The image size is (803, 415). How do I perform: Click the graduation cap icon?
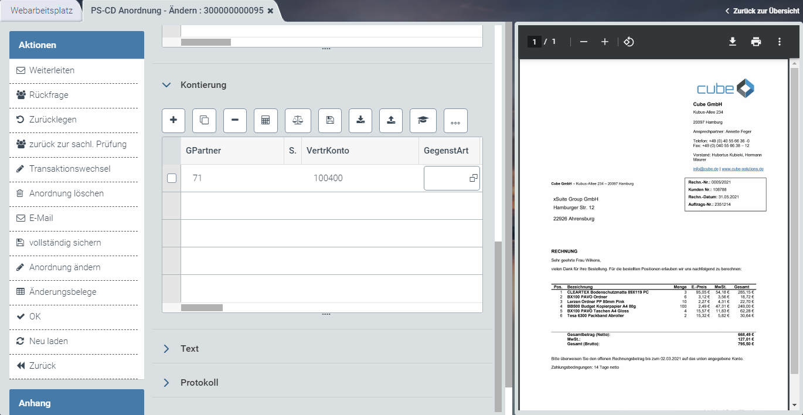[x=423, y=120]
